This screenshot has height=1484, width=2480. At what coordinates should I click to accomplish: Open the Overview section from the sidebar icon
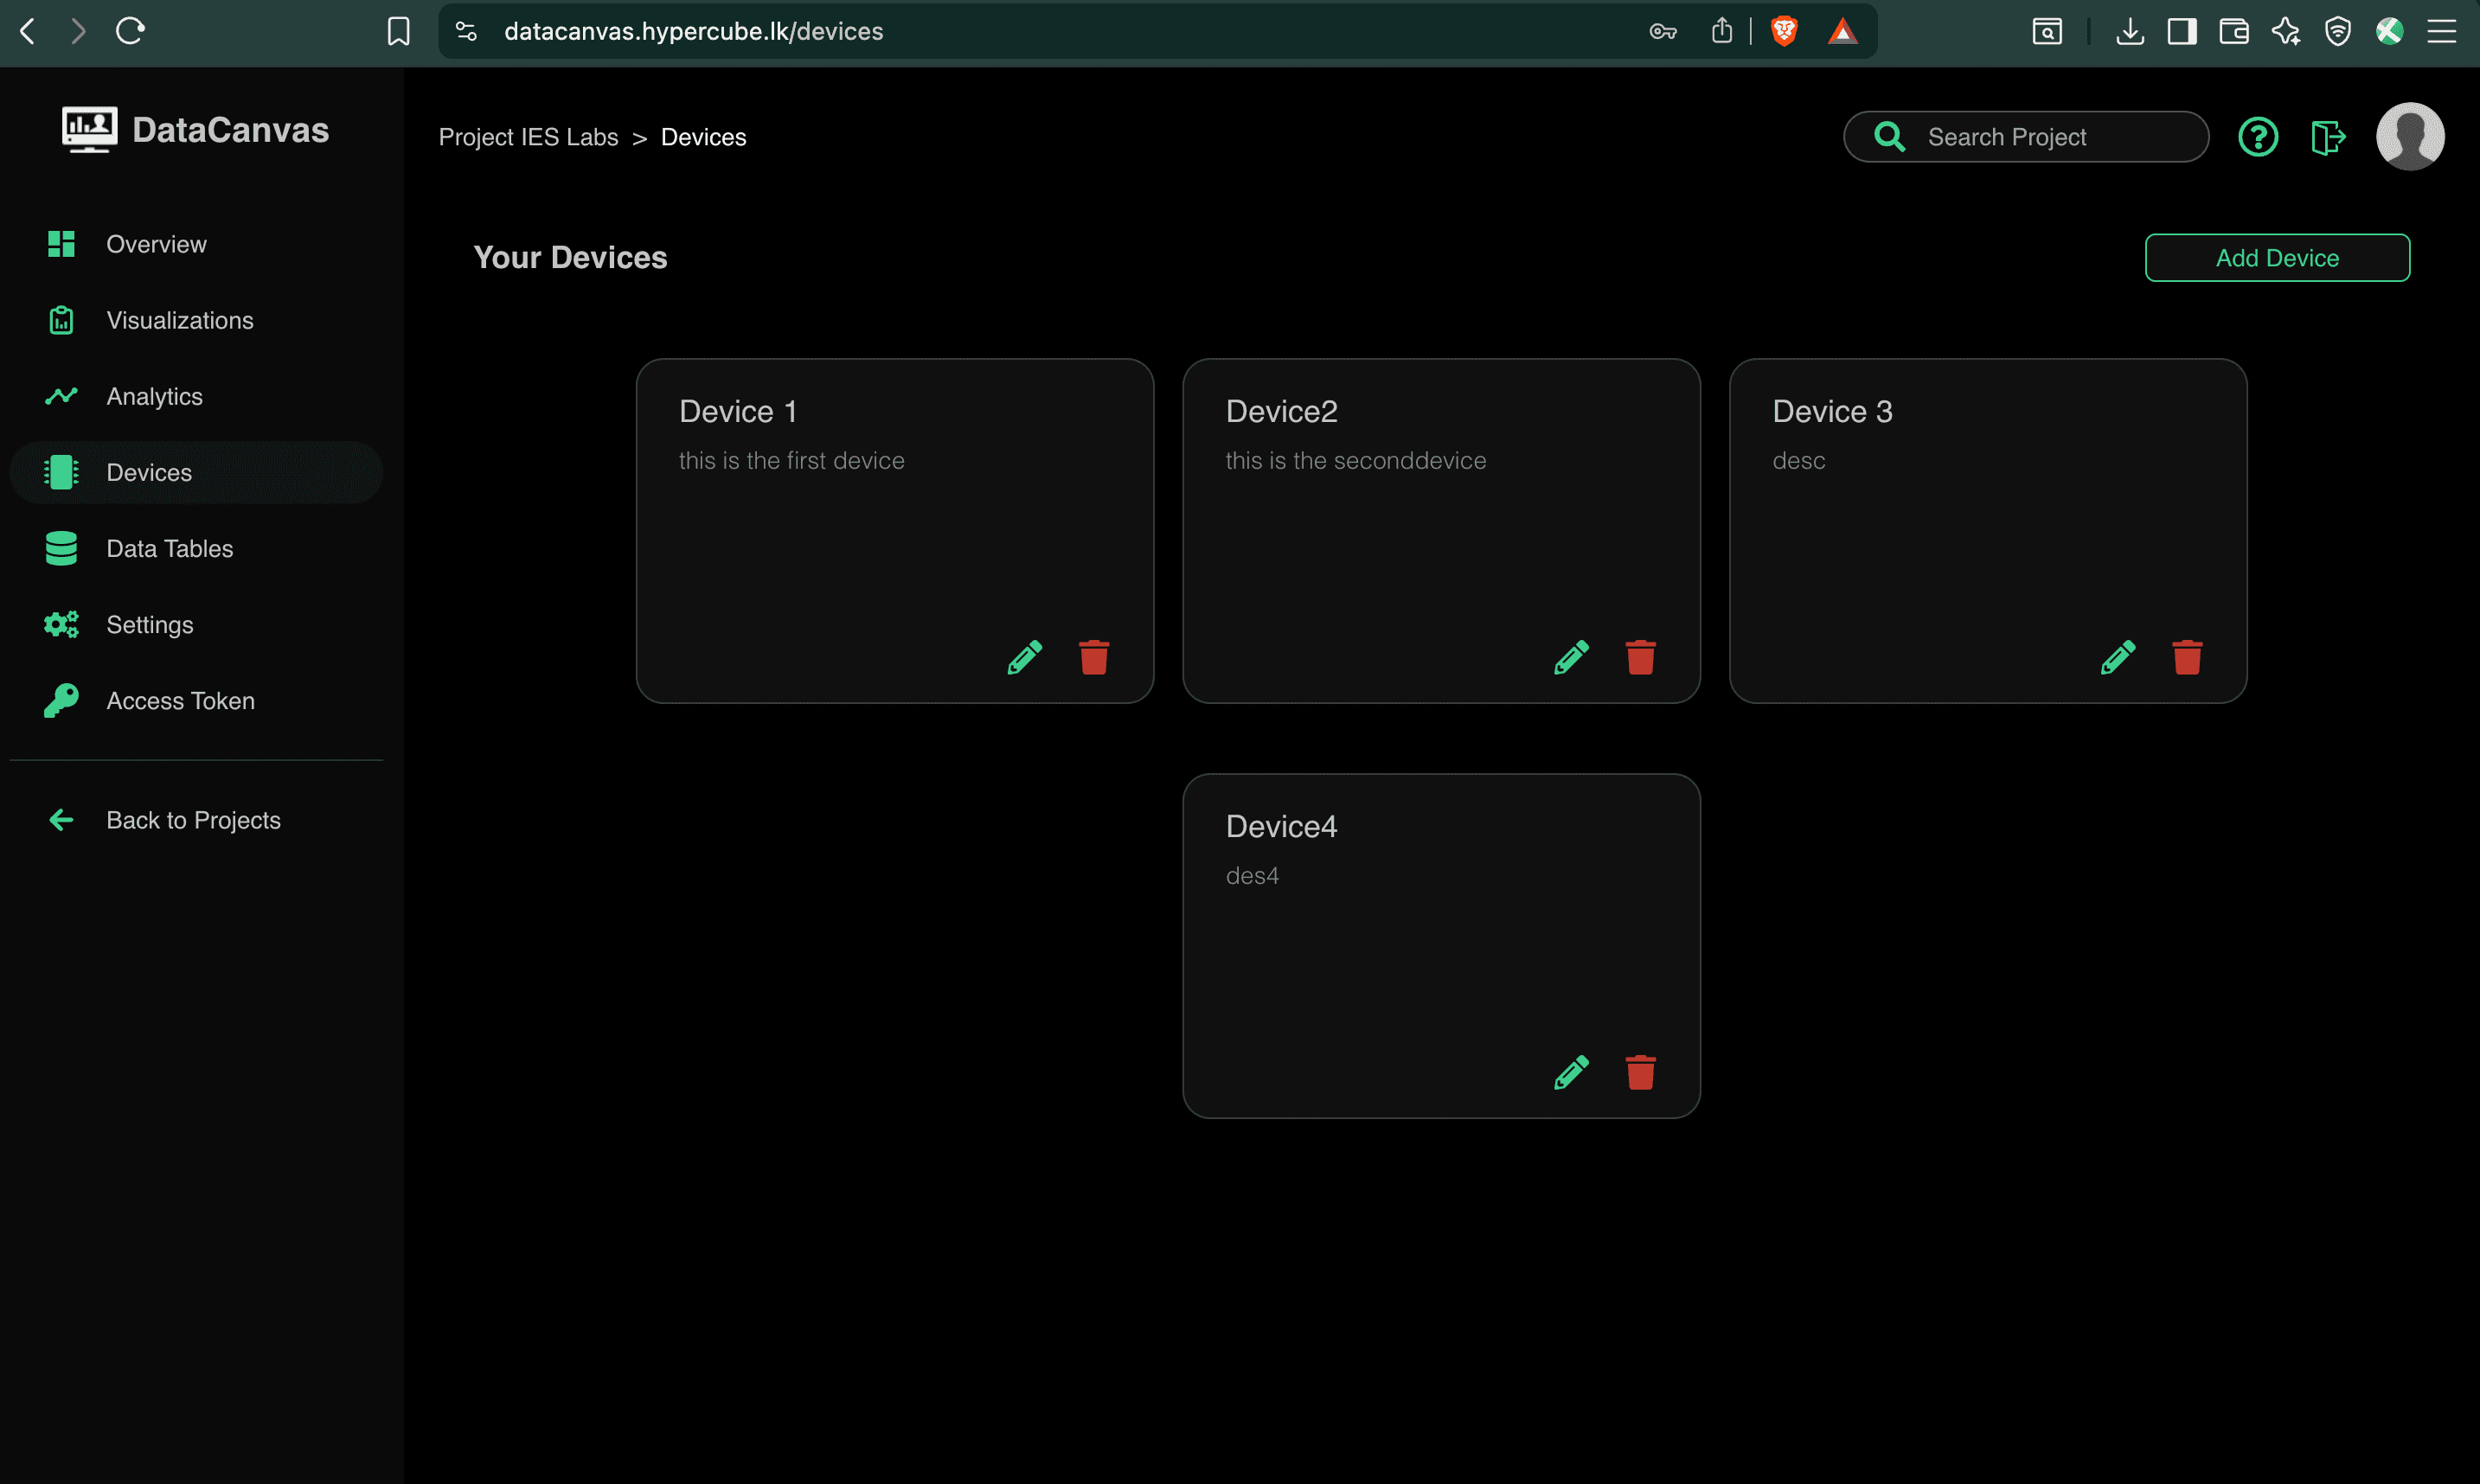point(61,243)
